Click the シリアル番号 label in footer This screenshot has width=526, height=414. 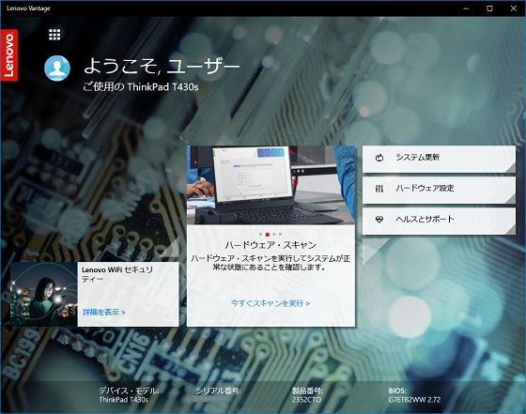218,391
